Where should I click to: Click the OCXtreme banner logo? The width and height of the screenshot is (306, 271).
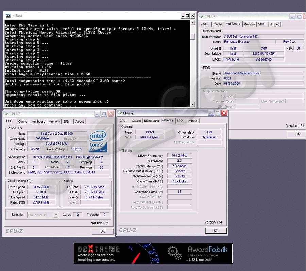point(99,249)
